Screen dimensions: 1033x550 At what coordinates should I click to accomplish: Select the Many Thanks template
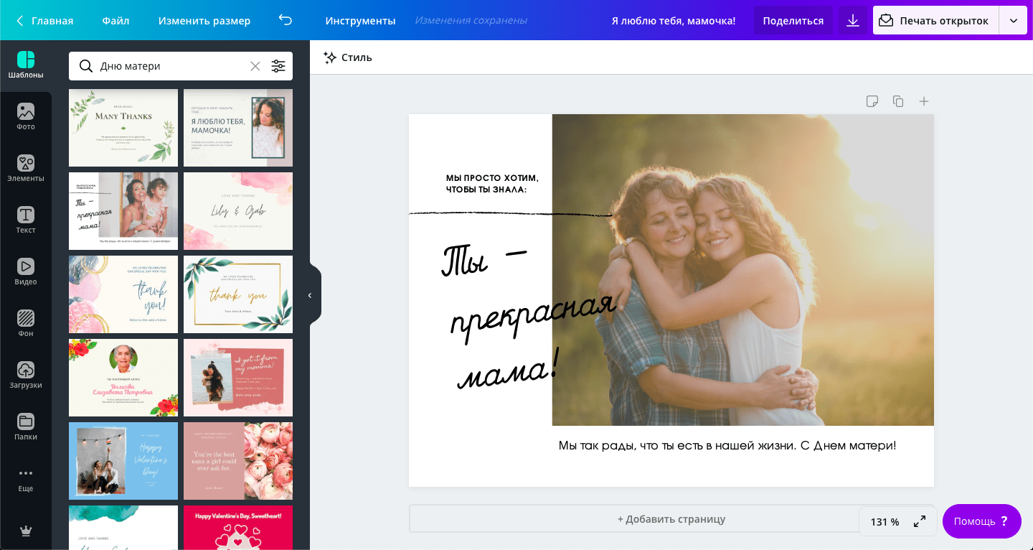[x=123, y=128]
